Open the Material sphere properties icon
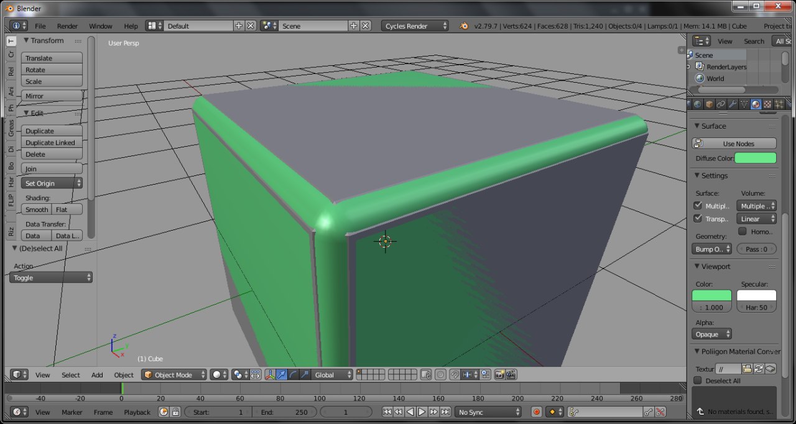The height and width of the screenshot is (424, 796). click(756, 104)
